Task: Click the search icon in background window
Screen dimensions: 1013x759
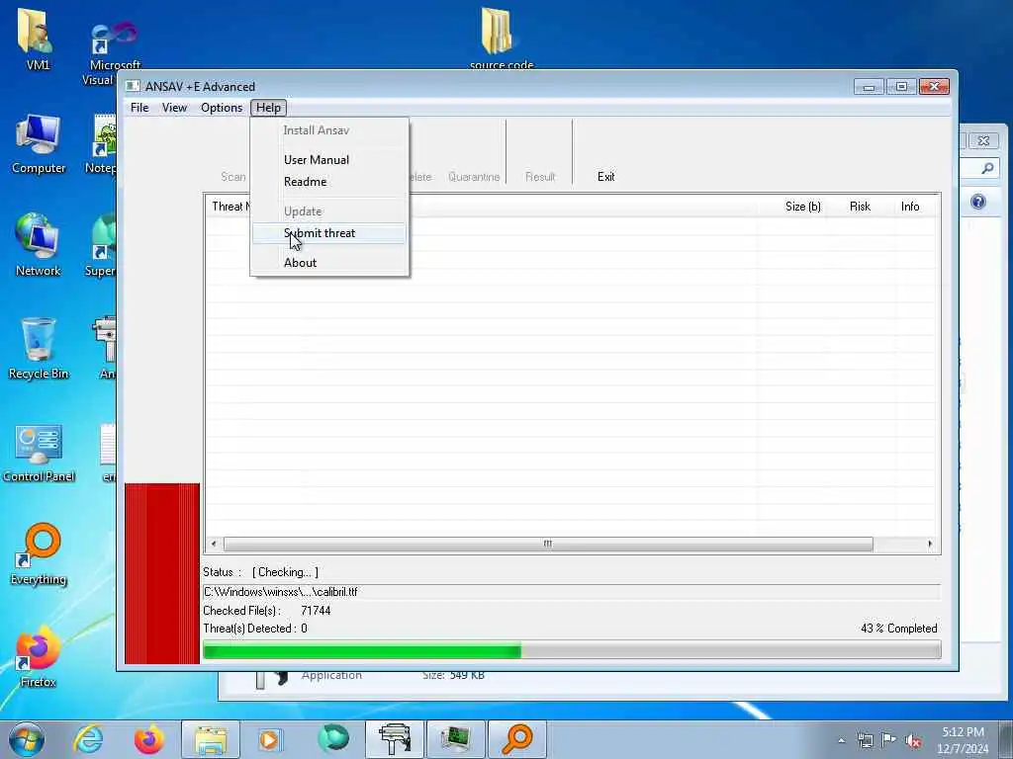Action: pos(987,168)
